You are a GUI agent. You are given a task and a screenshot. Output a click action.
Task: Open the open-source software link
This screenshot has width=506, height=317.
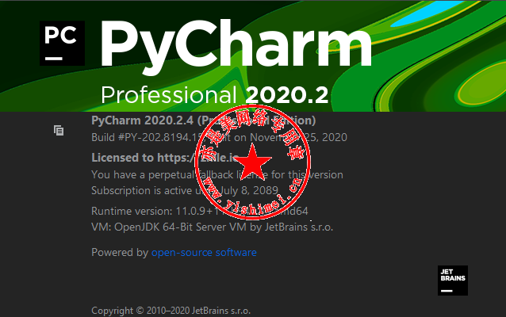point(204,252)
